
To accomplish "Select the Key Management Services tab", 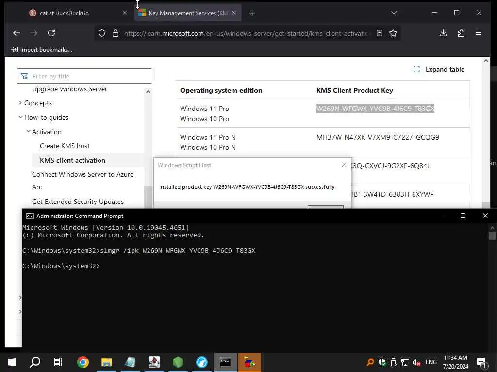I will [x=189, y=13].
